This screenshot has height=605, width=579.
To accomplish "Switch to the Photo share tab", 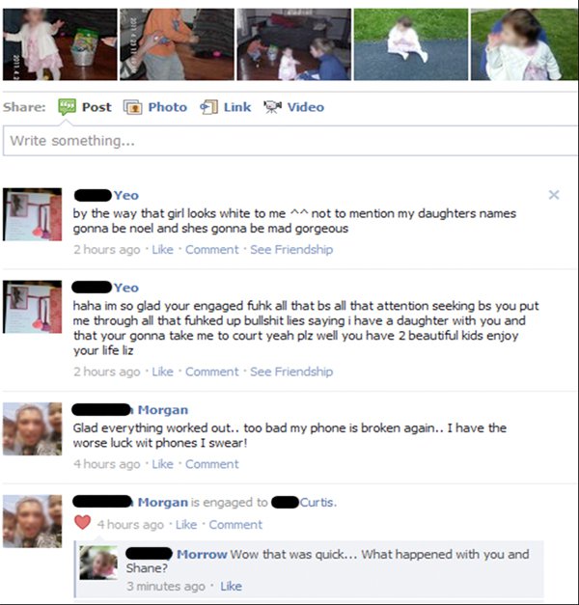I will (168, 107).
